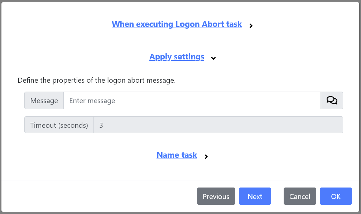Viewport: 361px width, 214px height.
Task: Collapse the Apply settings section using its chevron
Action: point(213,58)
